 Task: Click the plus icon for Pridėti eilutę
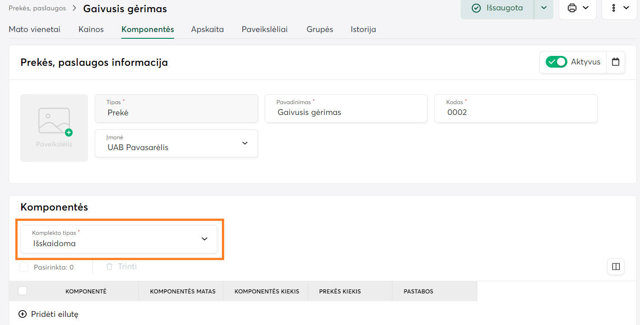pos(22,314)
